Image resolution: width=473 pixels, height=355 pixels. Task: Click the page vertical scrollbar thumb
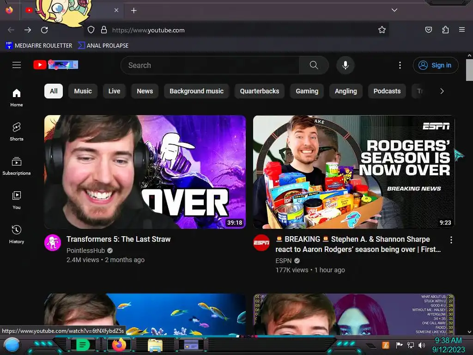coord(469,70)
